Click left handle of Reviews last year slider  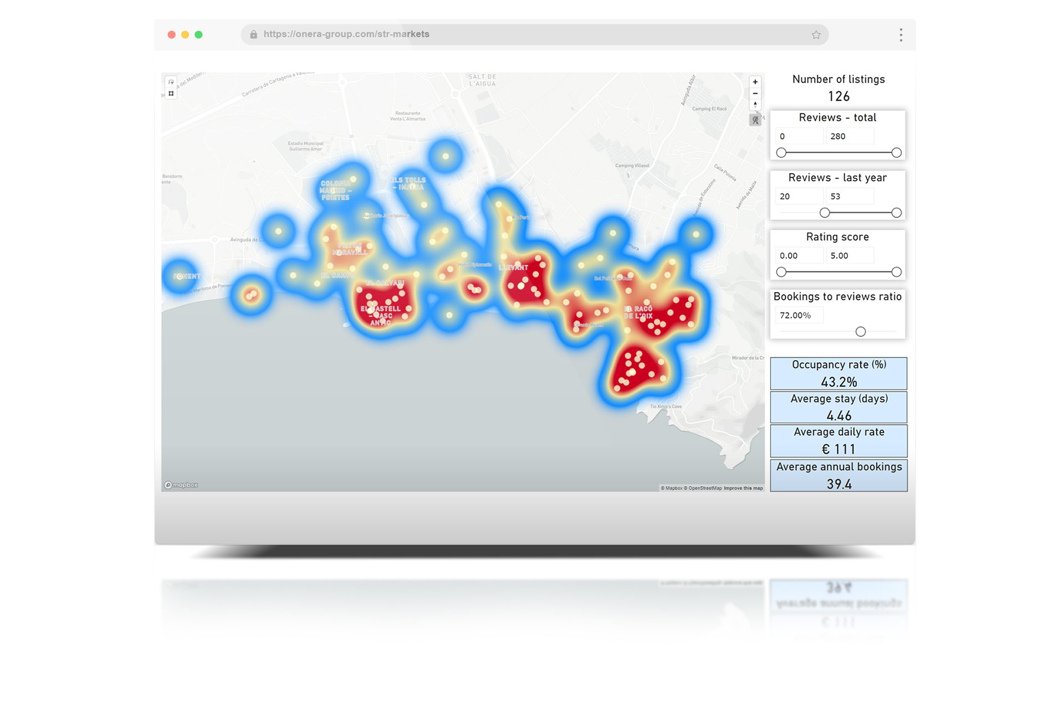825,213
